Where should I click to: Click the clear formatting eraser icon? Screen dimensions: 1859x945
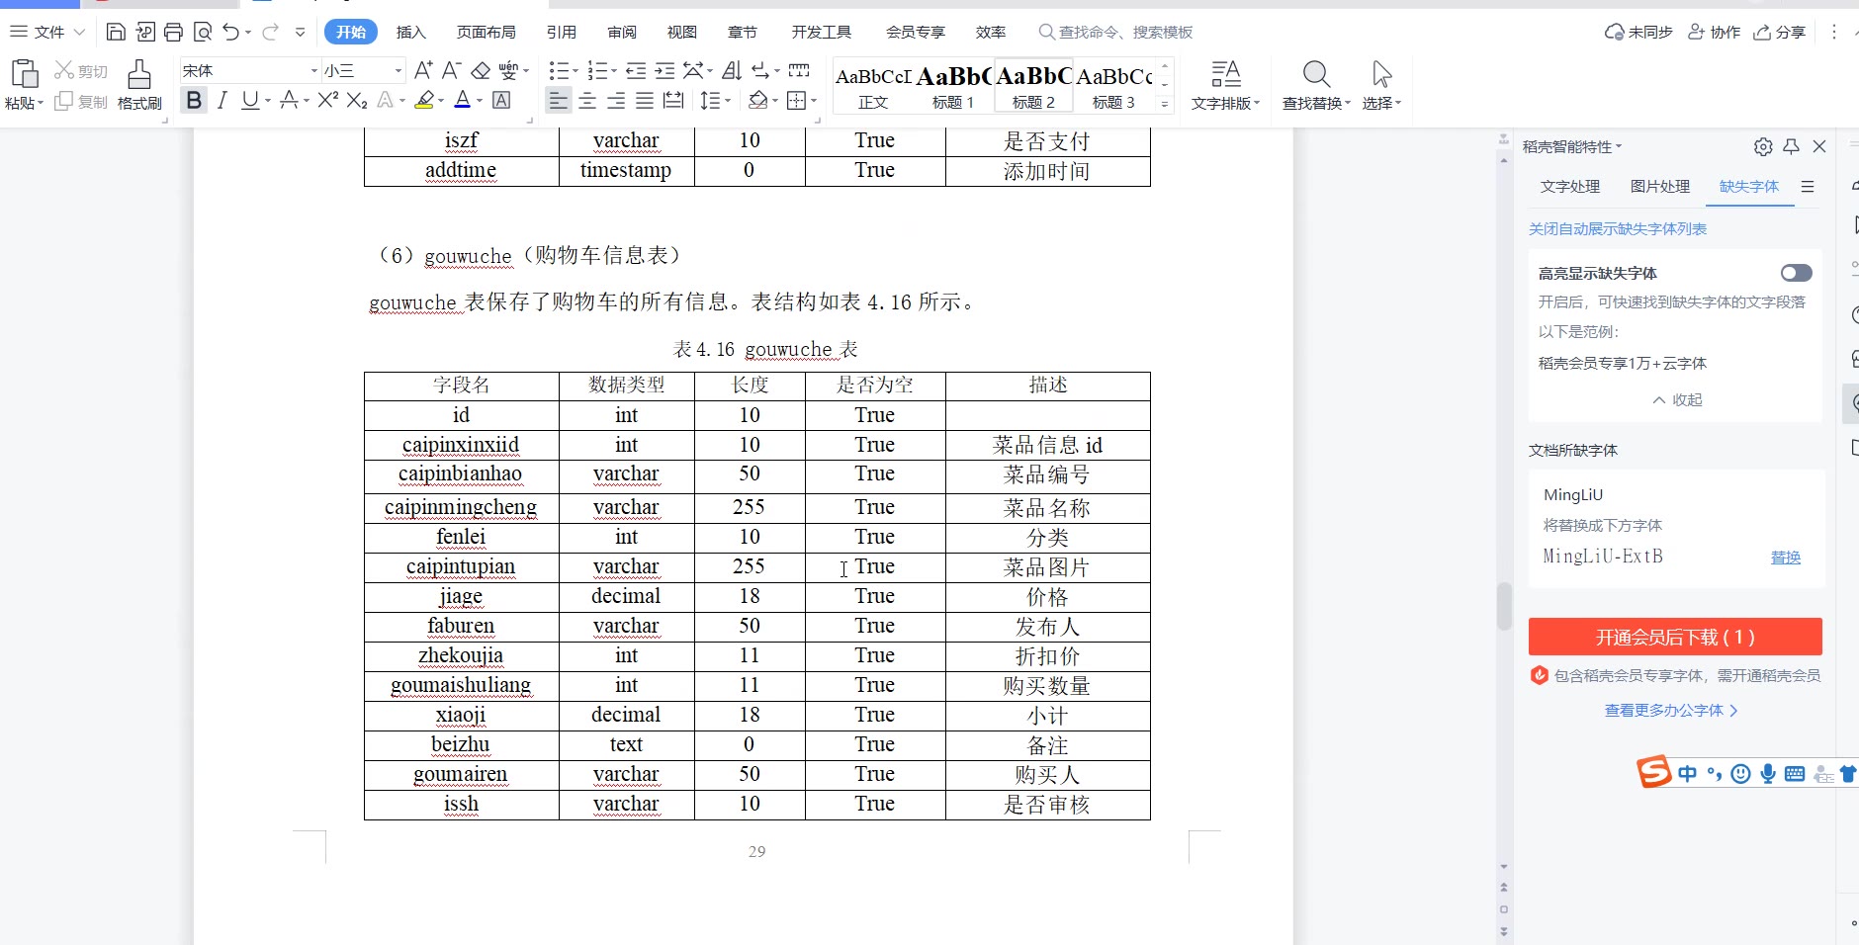pos(481,70)
